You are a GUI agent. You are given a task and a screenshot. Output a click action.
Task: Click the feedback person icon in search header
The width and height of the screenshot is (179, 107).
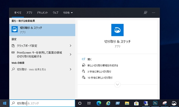click(145, 12)
